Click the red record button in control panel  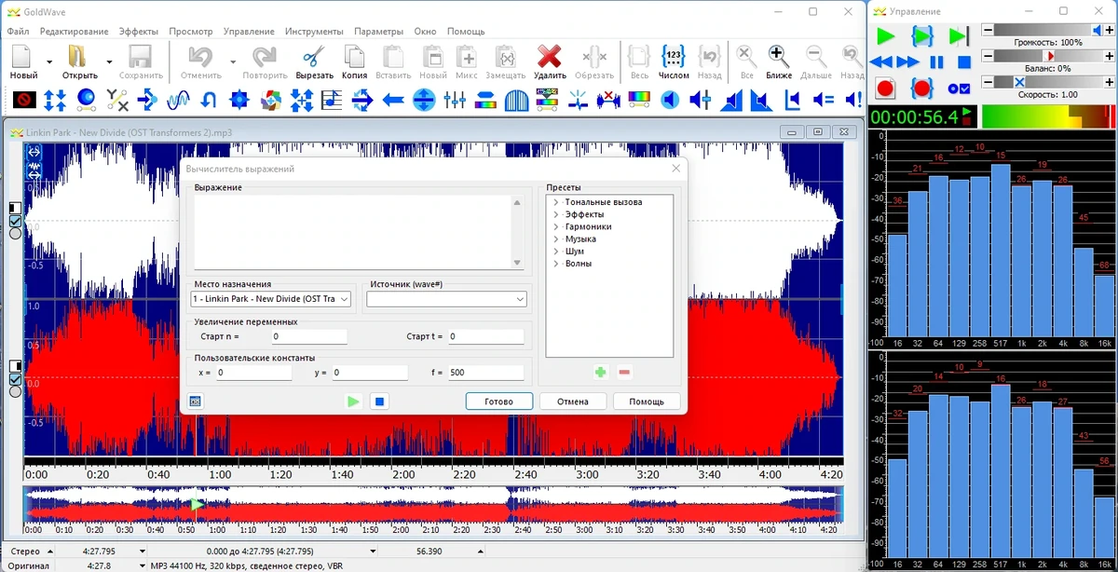tap(885, 89)
